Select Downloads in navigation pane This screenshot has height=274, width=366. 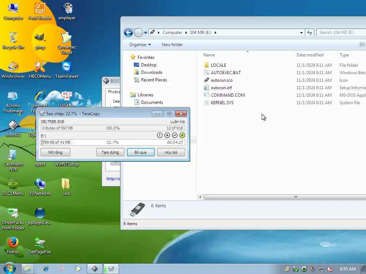(152, 72)
